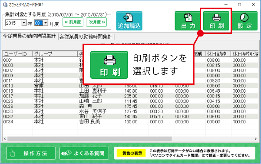Select user ID 0015 cell

point(8,91)
